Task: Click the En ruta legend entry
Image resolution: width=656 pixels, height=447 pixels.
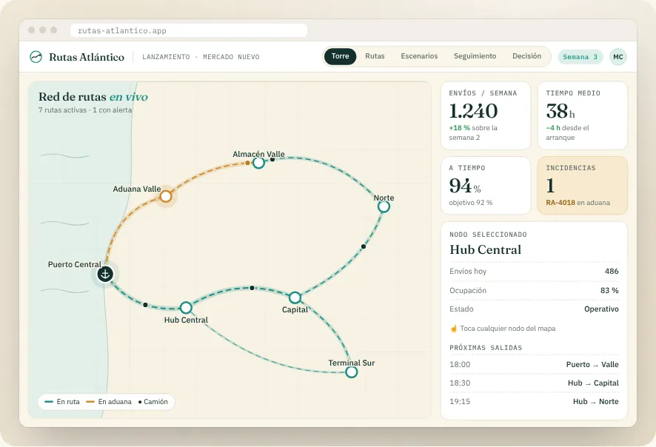Action: click(62, 402)
